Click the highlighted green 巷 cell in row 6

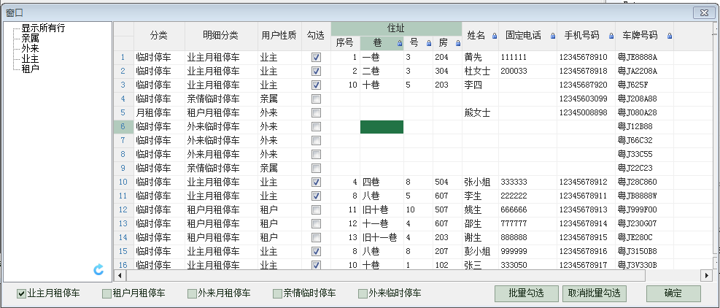pyautogui.click(x=382, y=127)
